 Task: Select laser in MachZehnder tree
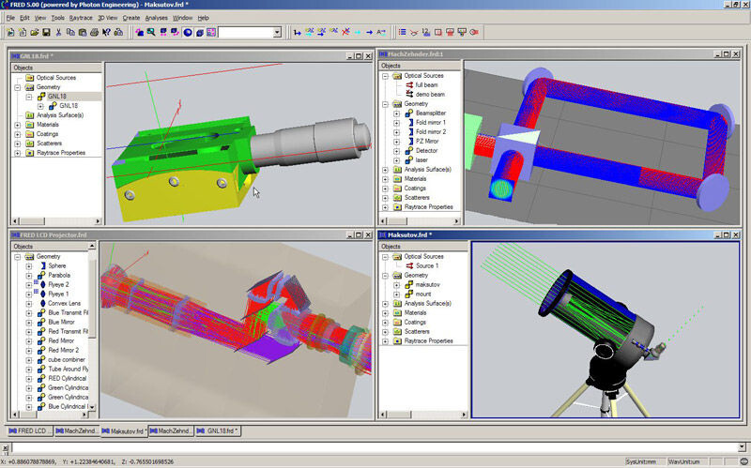pos(421,159)
